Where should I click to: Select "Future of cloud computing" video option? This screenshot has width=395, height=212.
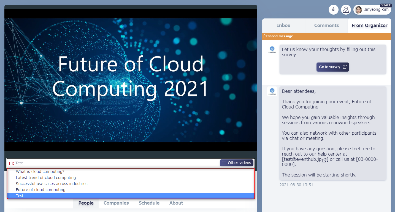click(131, 190)
